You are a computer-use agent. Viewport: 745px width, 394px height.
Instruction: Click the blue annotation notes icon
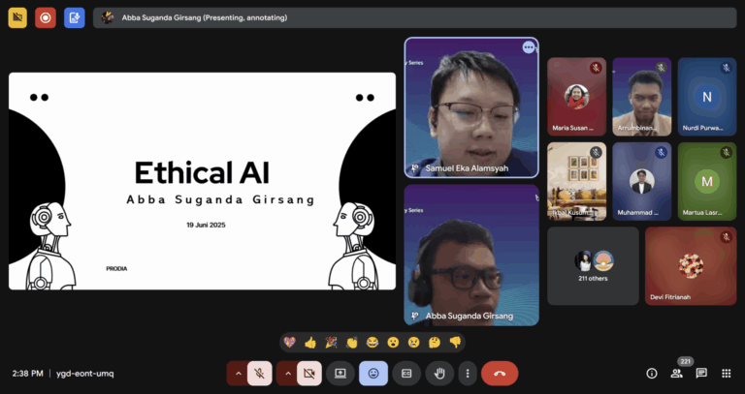point(75,18)
